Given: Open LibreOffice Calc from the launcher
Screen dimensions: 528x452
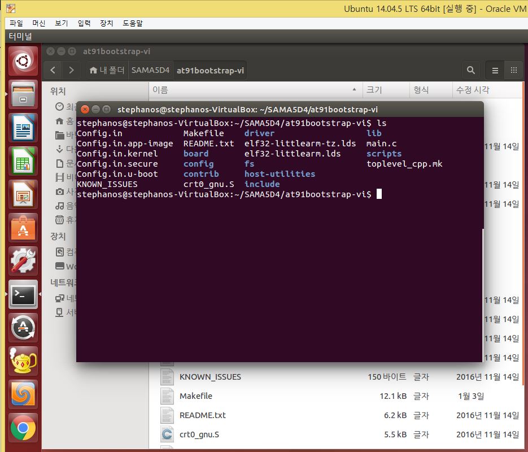Looking at the screenshot, I should (x=23, y=161).
